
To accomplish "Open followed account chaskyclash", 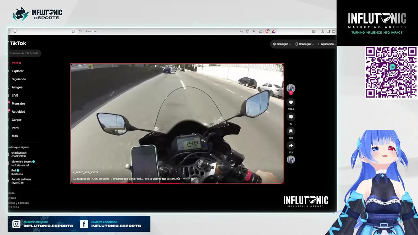I will [x=19, y=154].
